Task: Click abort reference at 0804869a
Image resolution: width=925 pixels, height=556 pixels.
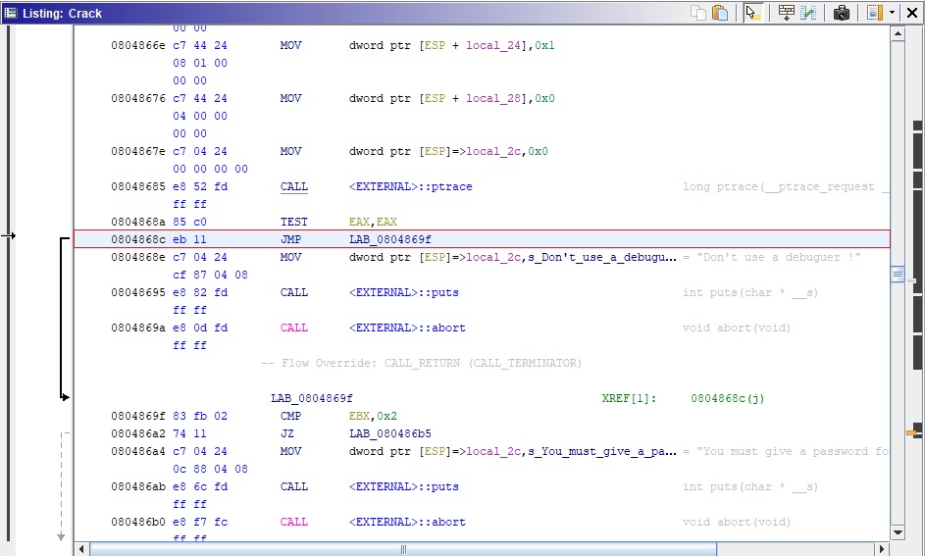Action: click(407, 328)
